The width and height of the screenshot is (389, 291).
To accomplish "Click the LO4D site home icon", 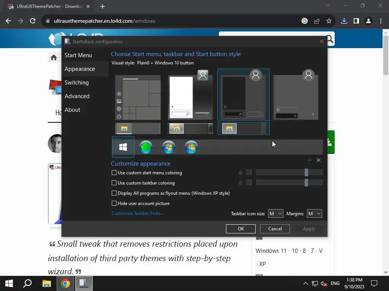I will point(54,58).
